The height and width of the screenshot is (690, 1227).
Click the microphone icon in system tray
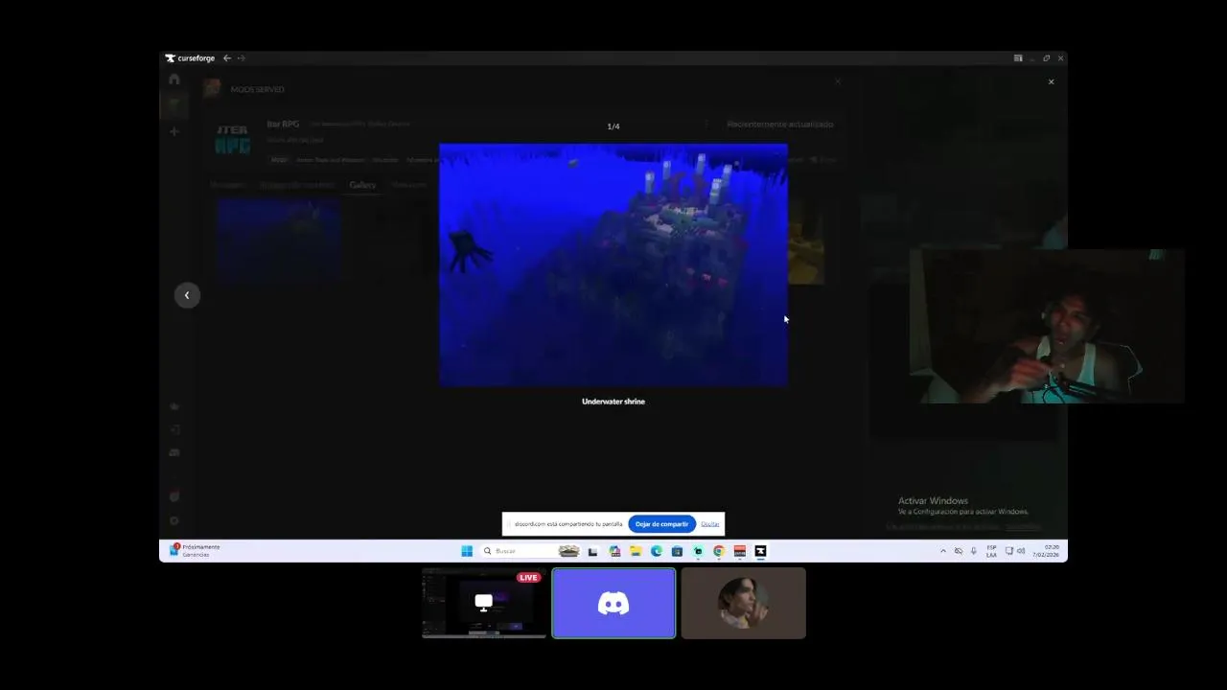click(x=974, y=551)
